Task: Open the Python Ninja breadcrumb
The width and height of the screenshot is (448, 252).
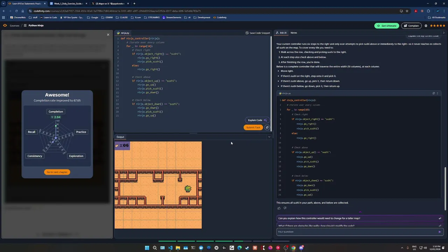Action: (x=36, y=26)
